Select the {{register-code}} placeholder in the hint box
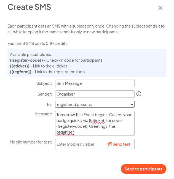The height and width of the screenshot is (179, 174). click(x=26, y=60)
